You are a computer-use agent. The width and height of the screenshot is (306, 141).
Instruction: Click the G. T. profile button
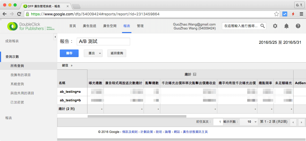299,5
